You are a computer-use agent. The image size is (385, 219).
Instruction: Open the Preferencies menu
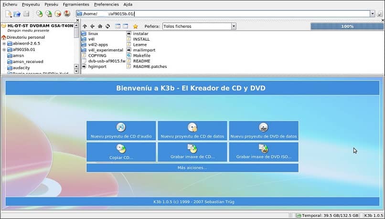tap(107, 4)
